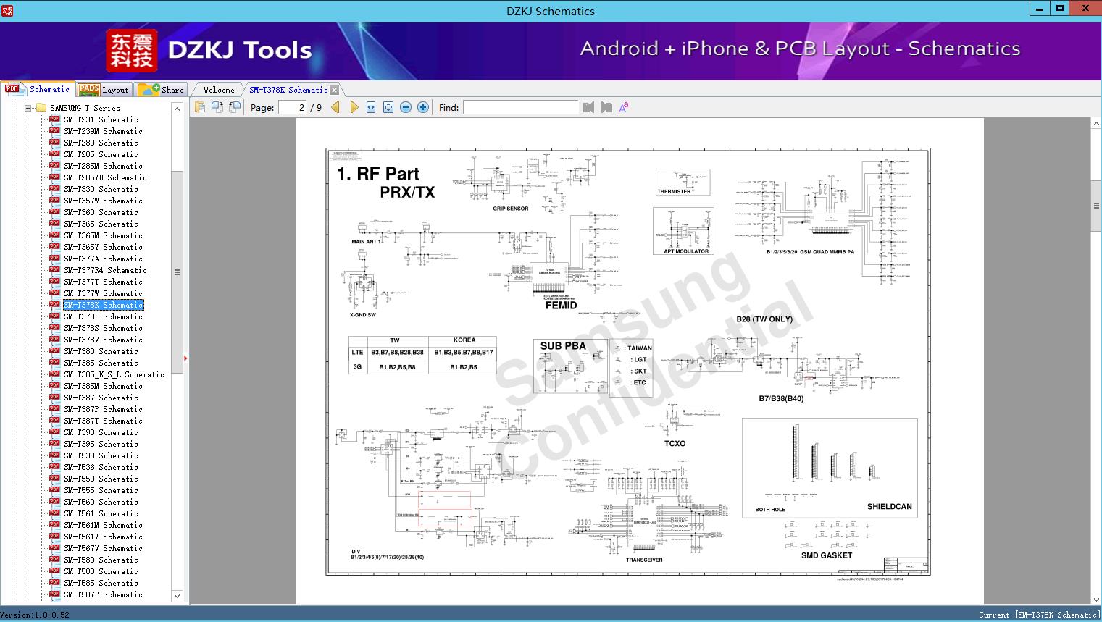The width and height of the screenshot is (1102, 622).
Task: Click the PDF icon beside SM-T377A Schematic
Action: [x=54, y=258]
